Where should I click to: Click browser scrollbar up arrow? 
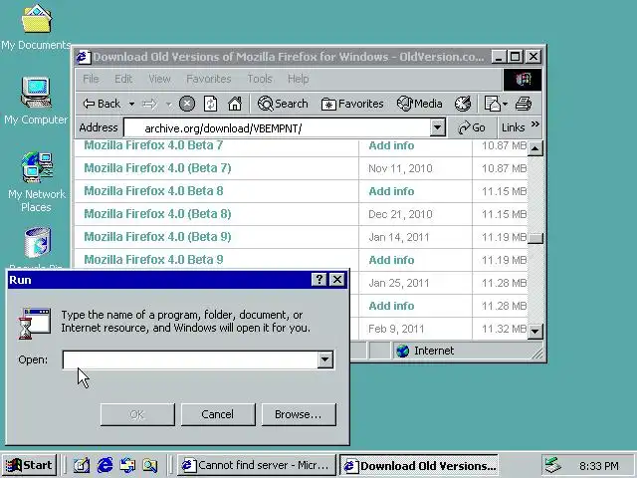[x=535, y=148]
